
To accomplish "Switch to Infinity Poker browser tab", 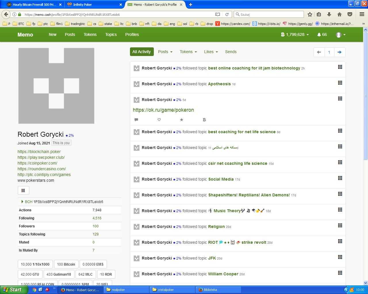I will tap(94, 5).
